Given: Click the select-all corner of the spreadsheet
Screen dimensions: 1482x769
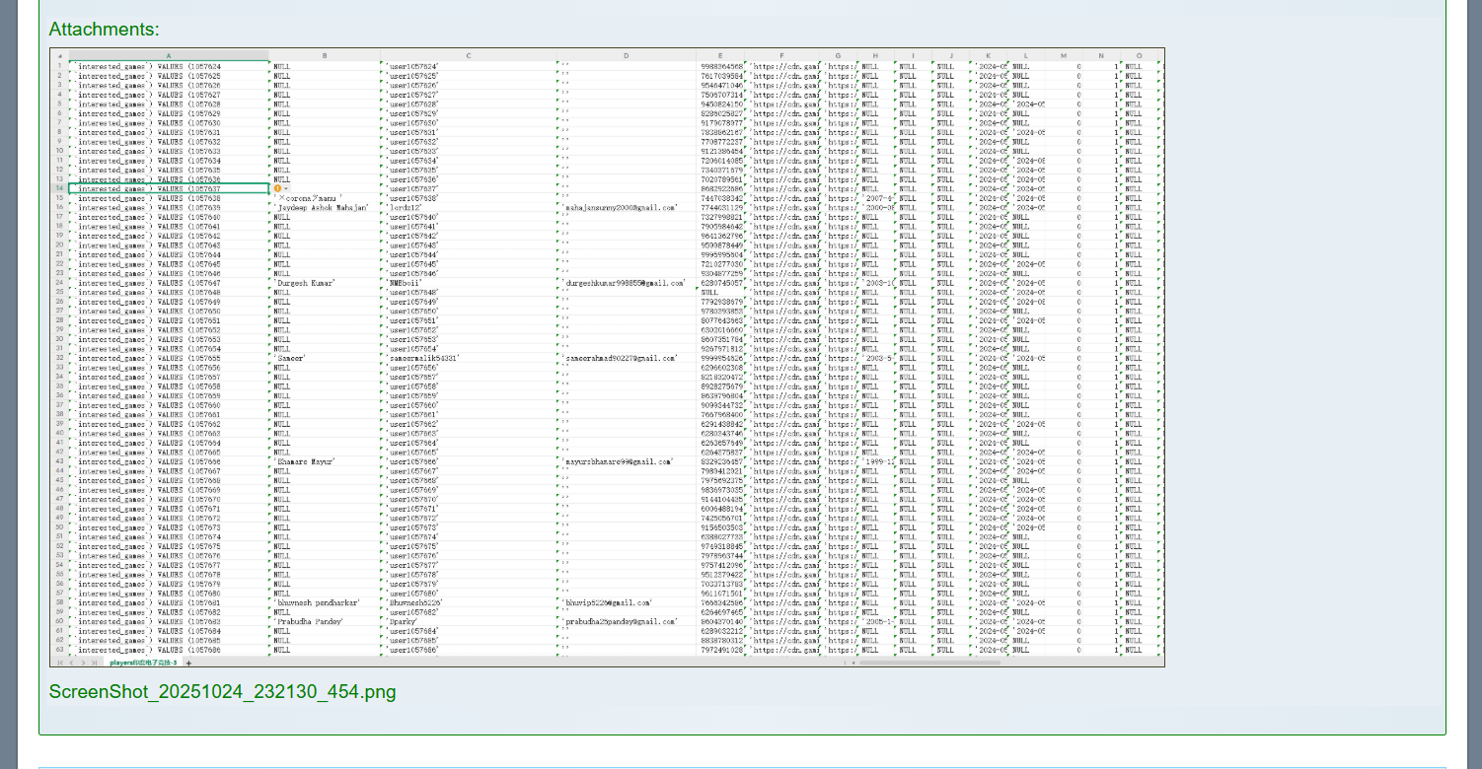Looking at the screenshot, I should pos(59,56).
